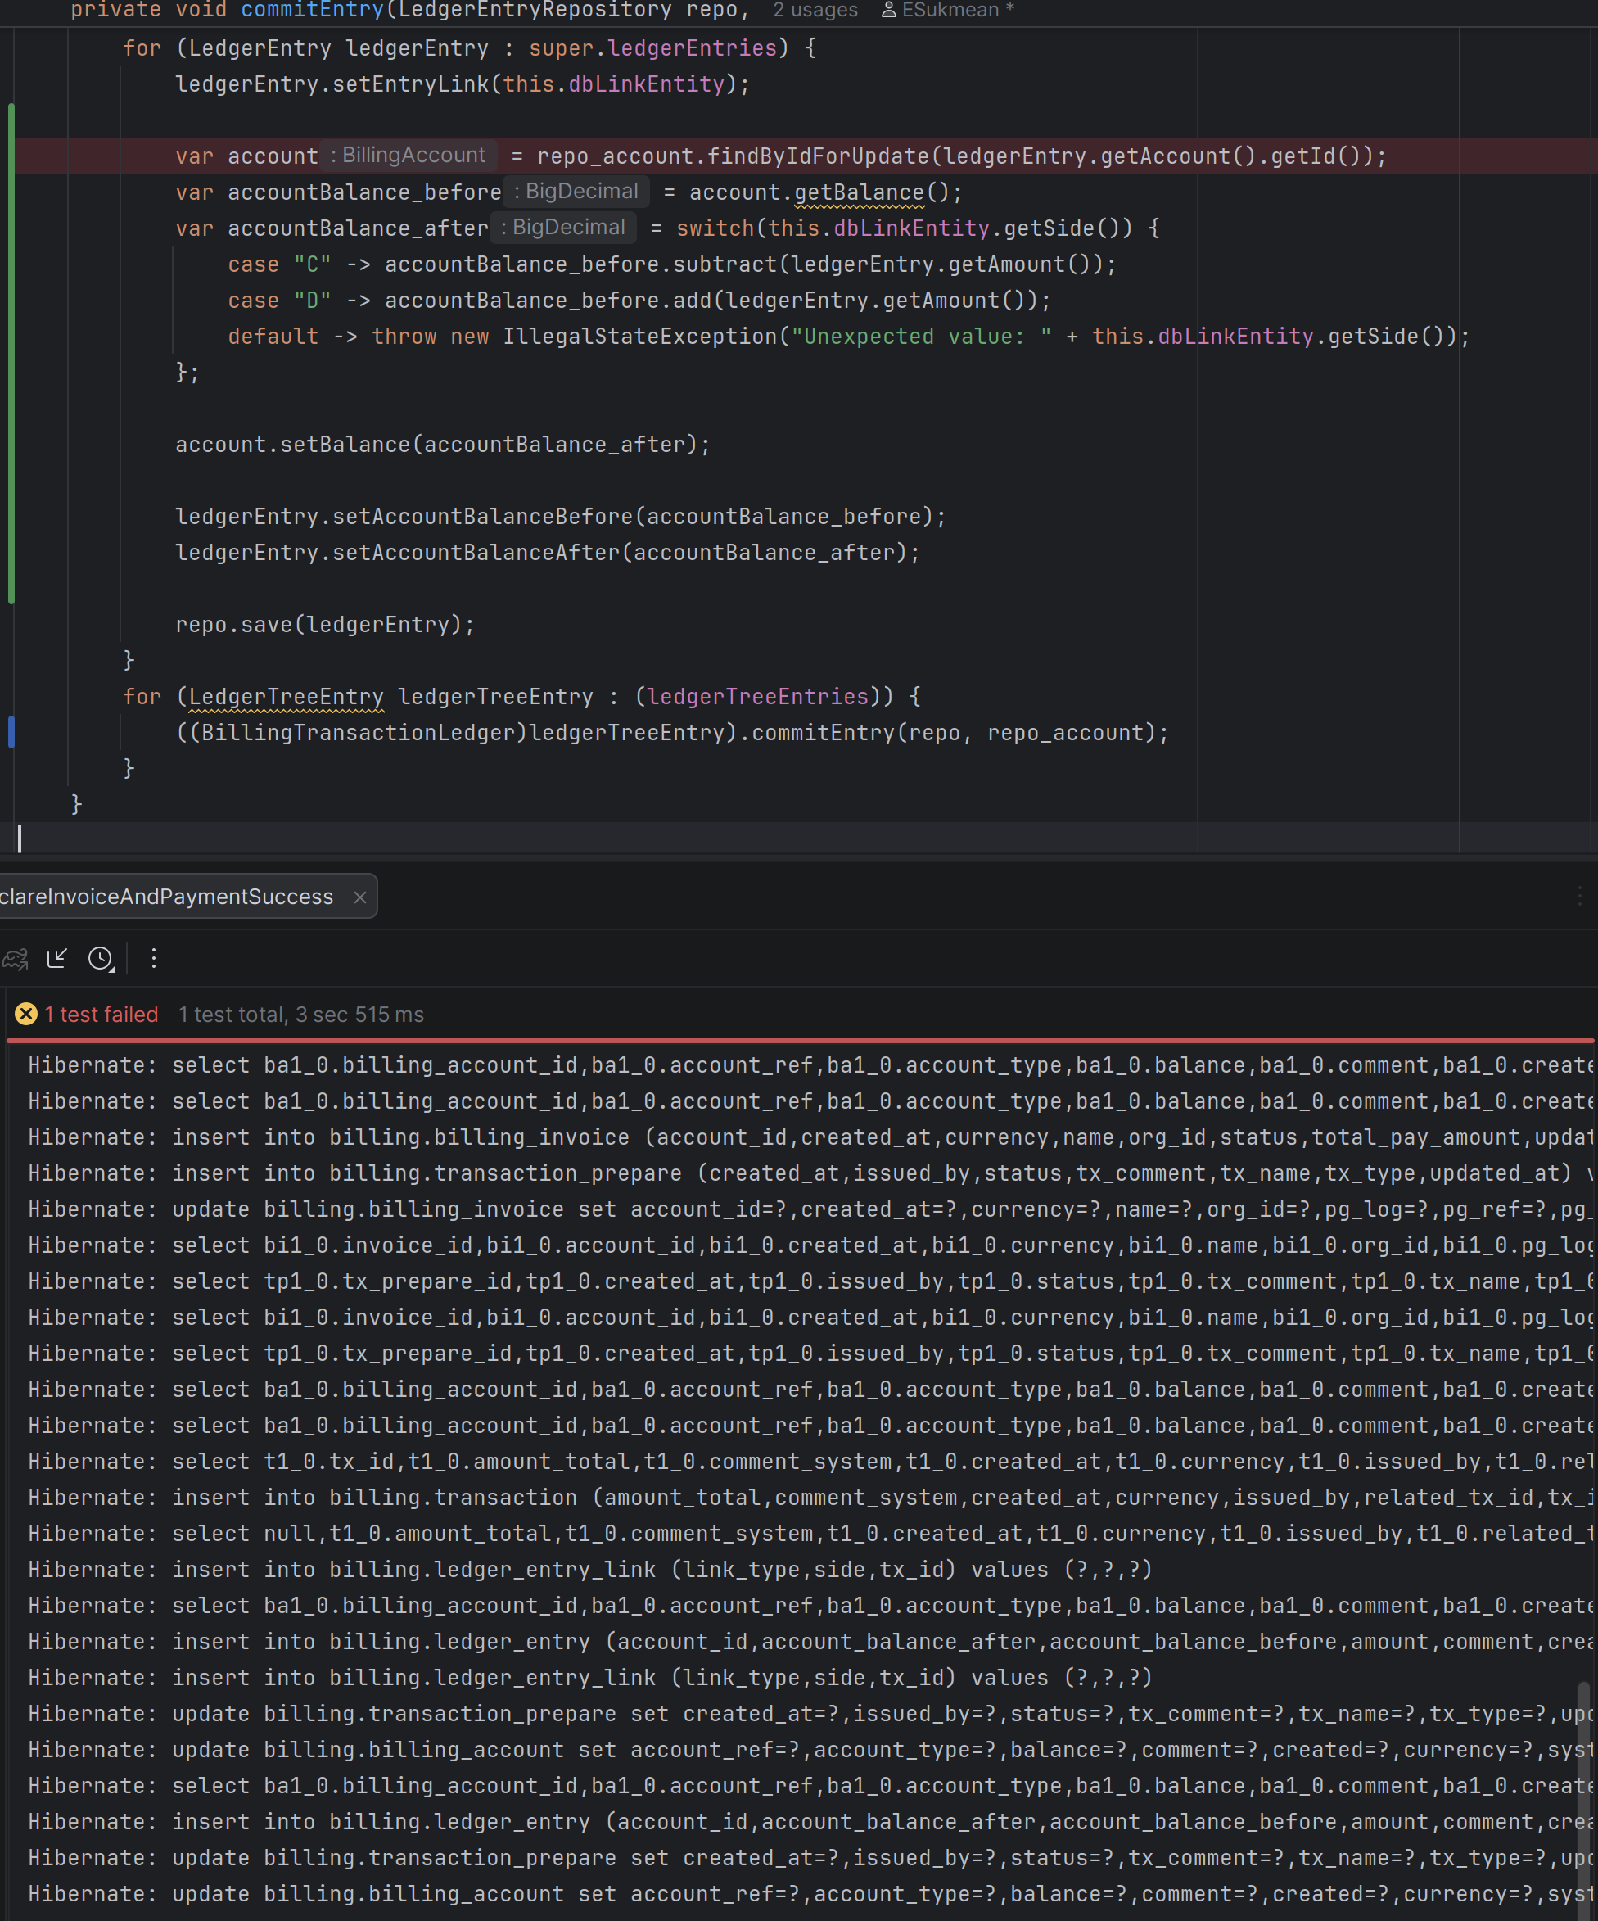1598x1921 pixels.
Task: Click the underlined LedgerTreeEntry type
Action: [x=286, y=696]
